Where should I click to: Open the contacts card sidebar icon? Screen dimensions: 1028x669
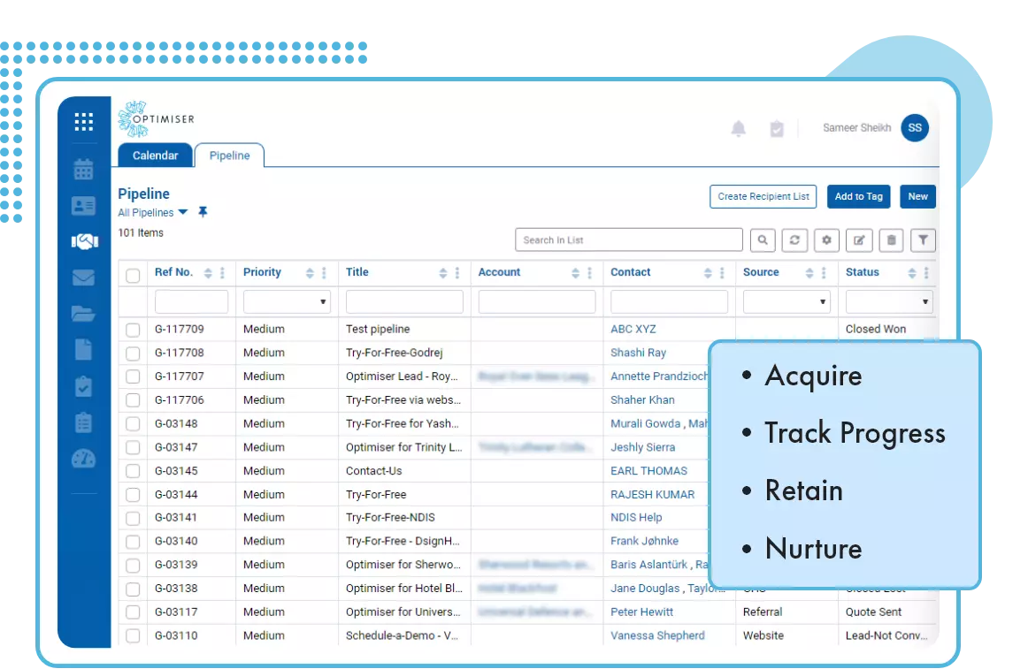tap(83, 206)
